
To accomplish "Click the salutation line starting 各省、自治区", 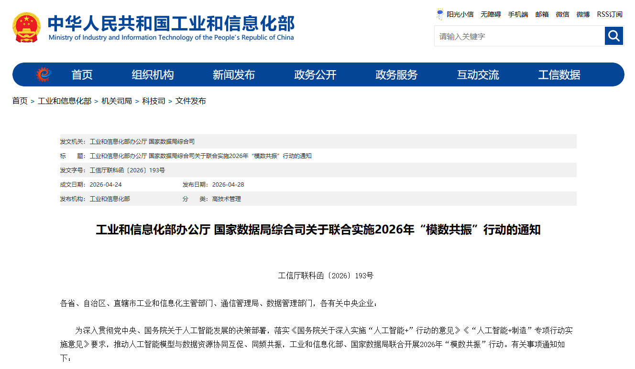I will (x=219, y=303).
